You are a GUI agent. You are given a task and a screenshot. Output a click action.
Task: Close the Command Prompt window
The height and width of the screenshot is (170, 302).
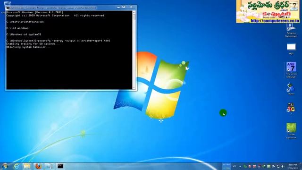point(131,7)
